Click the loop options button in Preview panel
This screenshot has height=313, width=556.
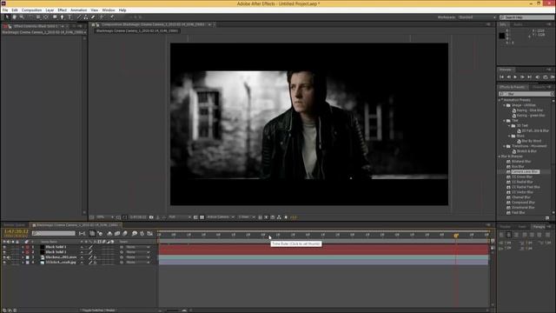[x=546, y=77]
